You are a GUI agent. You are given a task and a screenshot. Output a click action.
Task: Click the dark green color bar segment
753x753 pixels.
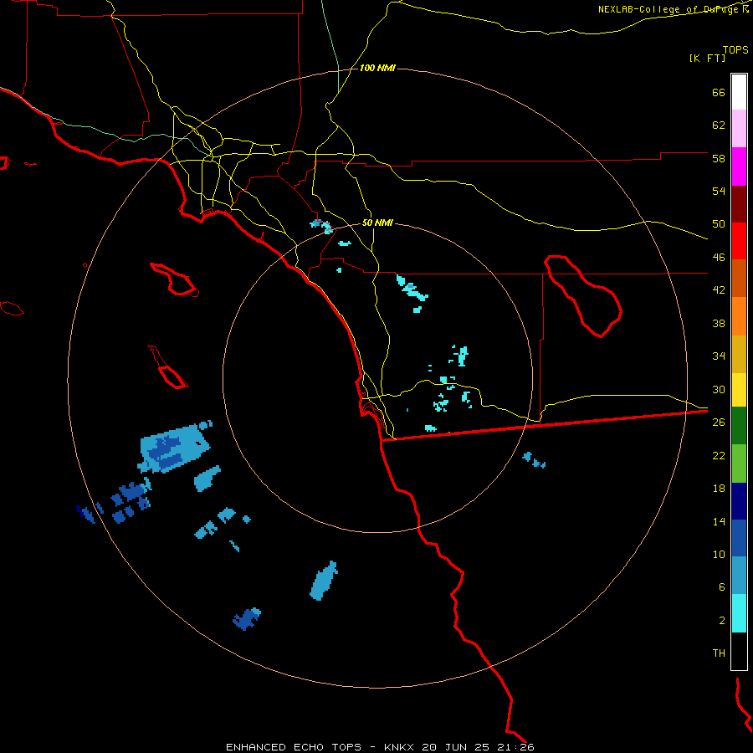coord(739,426)
